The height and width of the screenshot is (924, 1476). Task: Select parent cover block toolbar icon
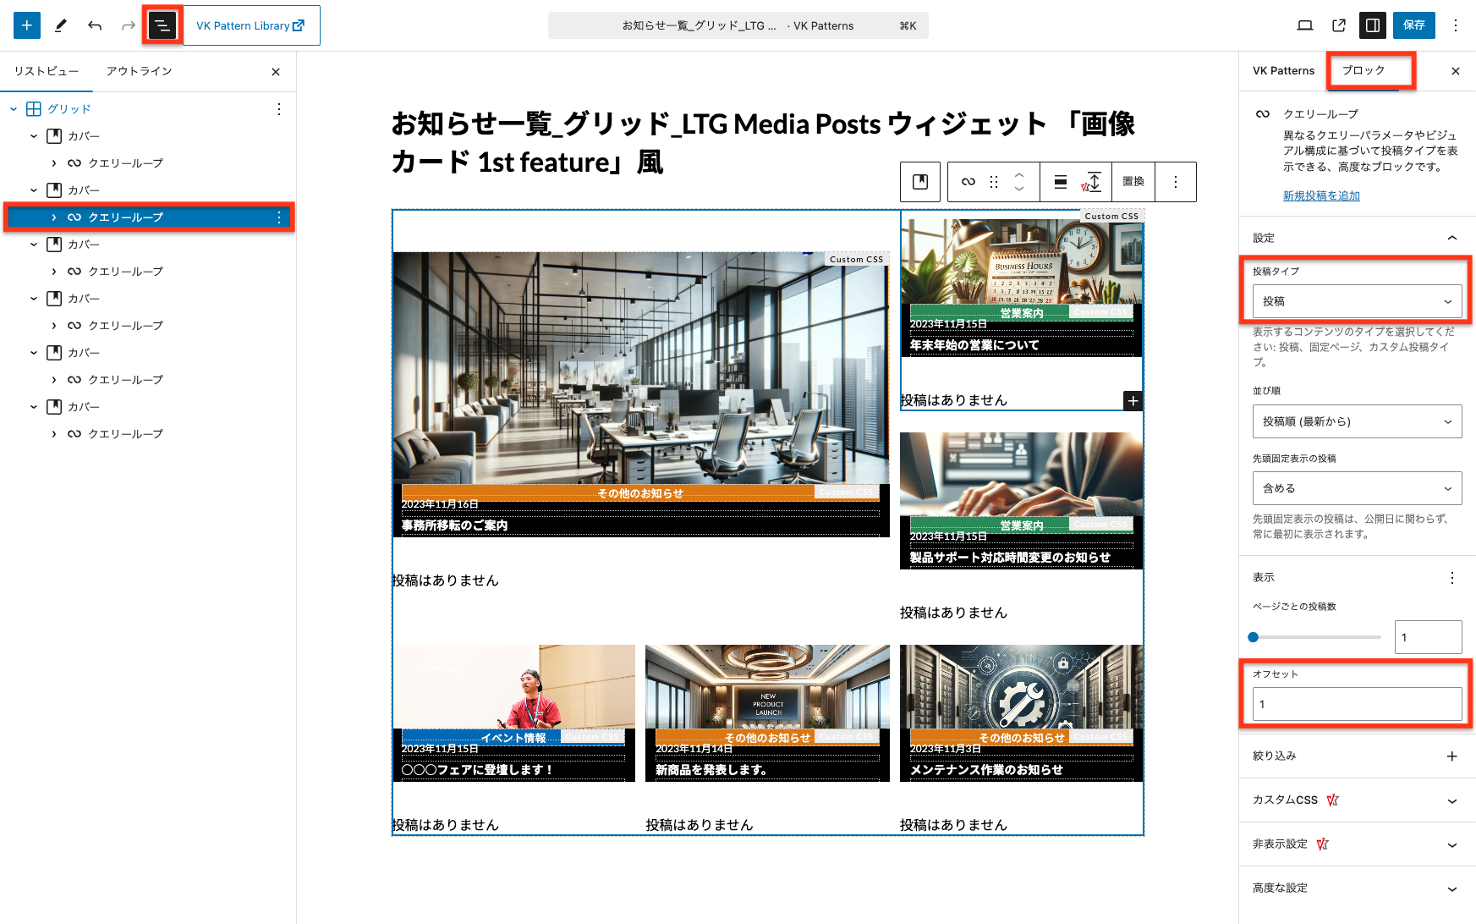point(920,182)
